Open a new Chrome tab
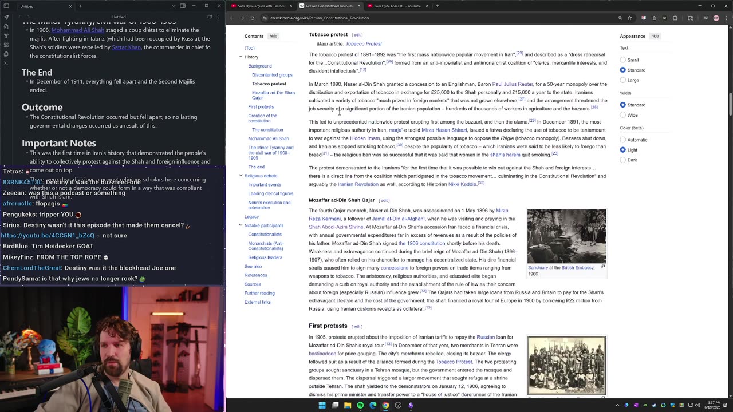Screen dimensions: 733x412 437,6
